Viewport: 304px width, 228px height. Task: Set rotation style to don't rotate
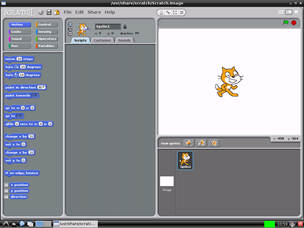click(x=70, y=34)
